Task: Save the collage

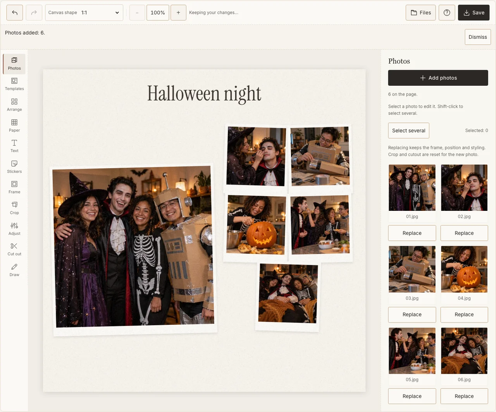Action: click(474, 13)
